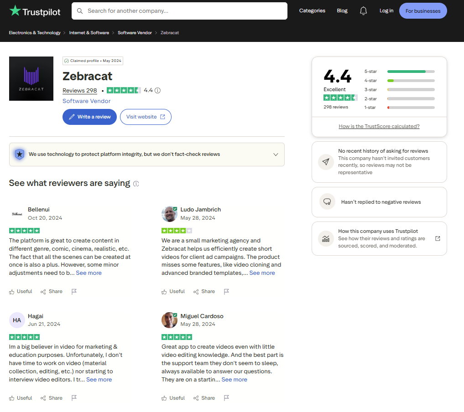This screenshot has height=412, width=464.
Task: Click the Zebracat company logo
Action: click(x=31, y=78)
